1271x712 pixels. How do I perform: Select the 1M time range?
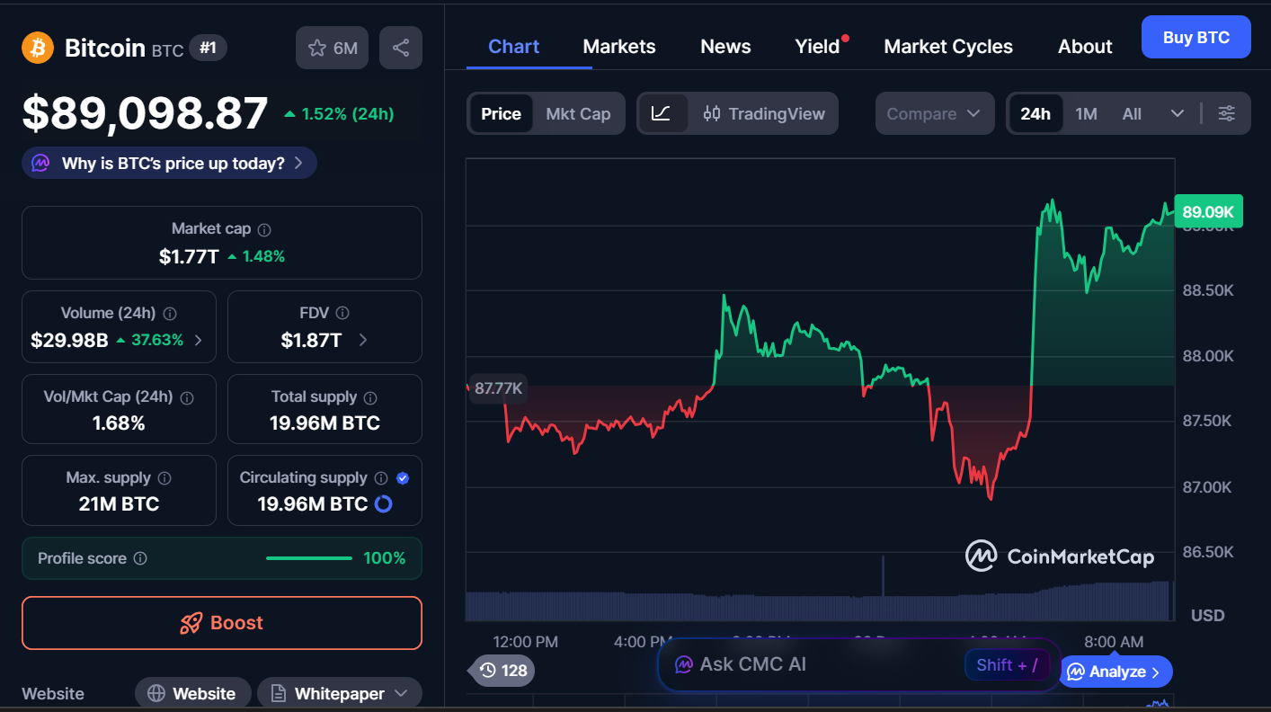point(1086,113)
